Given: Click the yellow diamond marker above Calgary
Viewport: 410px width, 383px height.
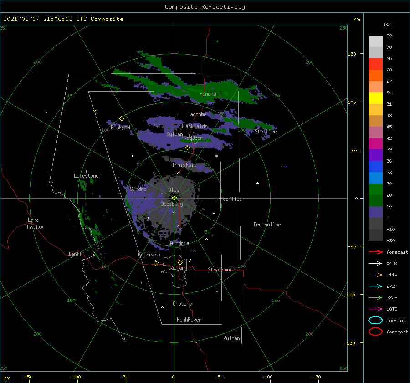Looking at the screenshot, I should (180, 262).
